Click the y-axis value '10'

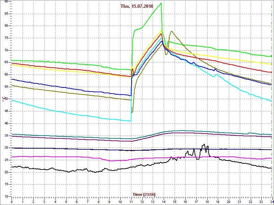[x=6, y=196]
